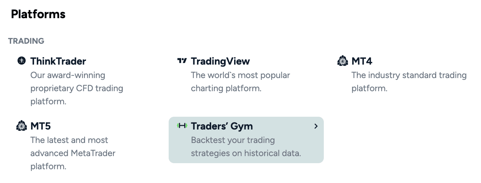Click "The world's most popular charting platform" text
This screenshot has width=481, height=183.
pos(240,82)
